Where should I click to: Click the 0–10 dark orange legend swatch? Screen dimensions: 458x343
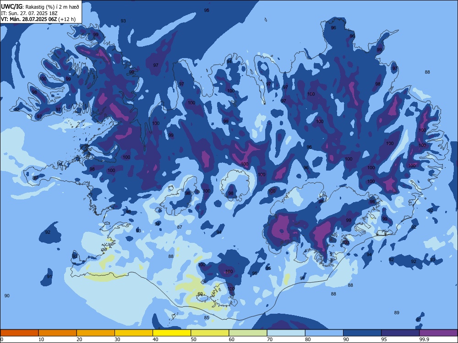coord(19,333)
